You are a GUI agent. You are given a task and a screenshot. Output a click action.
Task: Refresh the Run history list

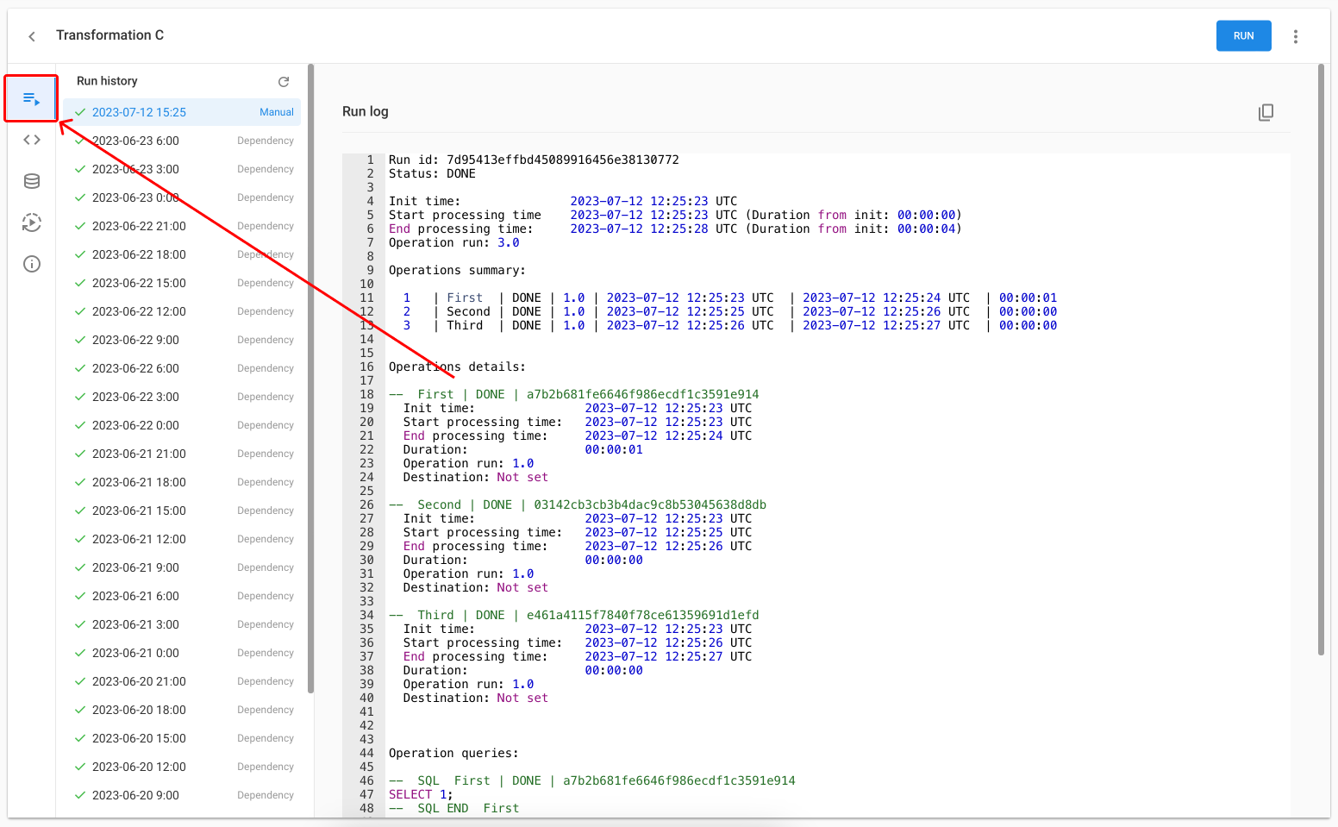pos(284,81)
